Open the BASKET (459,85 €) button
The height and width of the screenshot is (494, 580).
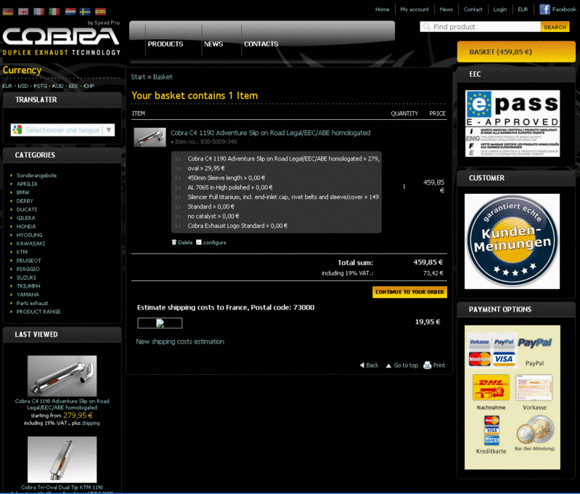[516, 52]
